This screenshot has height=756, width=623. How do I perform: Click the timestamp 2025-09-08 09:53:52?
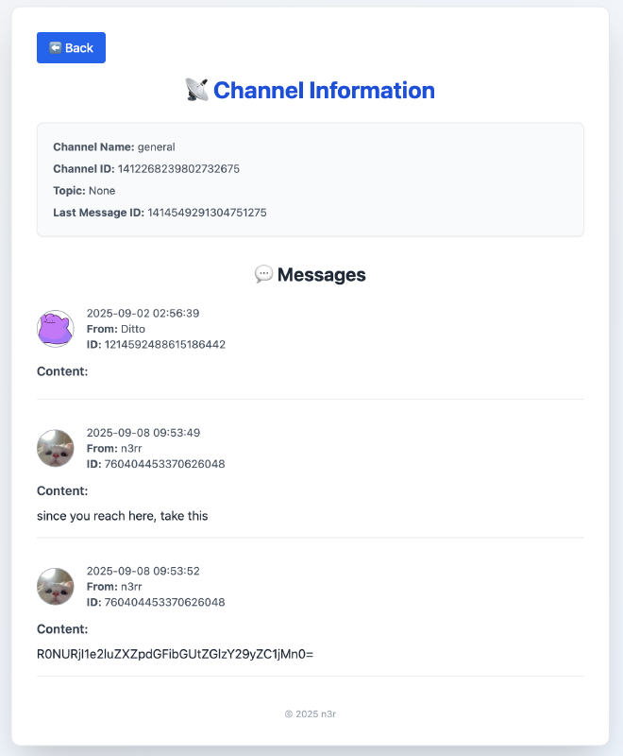(x=143, y=571)
